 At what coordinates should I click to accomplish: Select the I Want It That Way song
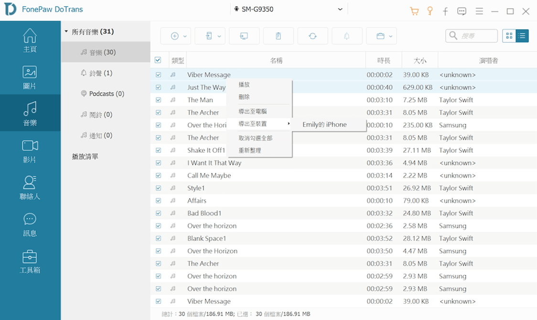[x=214, y=163]
